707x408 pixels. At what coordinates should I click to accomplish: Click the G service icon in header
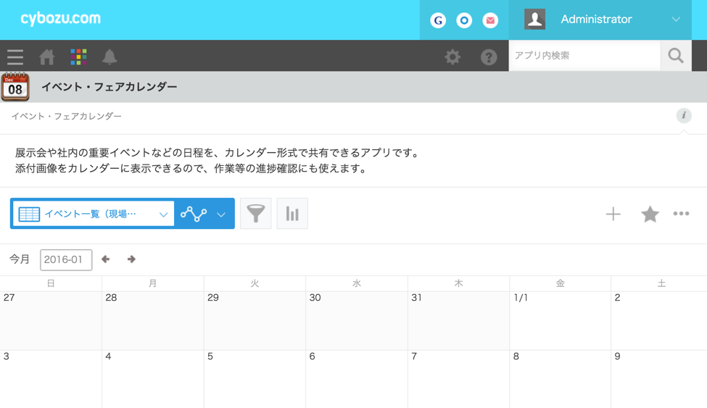438,20
